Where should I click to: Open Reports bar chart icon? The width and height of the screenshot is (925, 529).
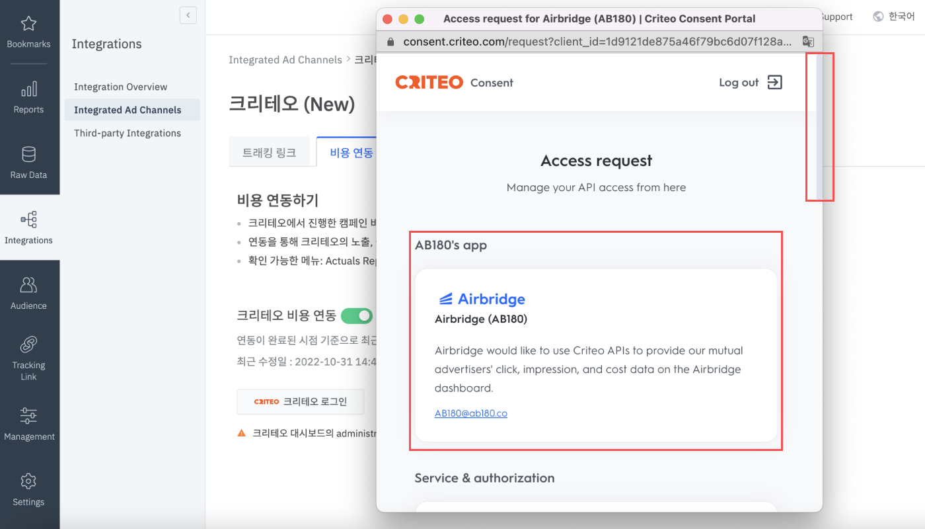(28, 89)
